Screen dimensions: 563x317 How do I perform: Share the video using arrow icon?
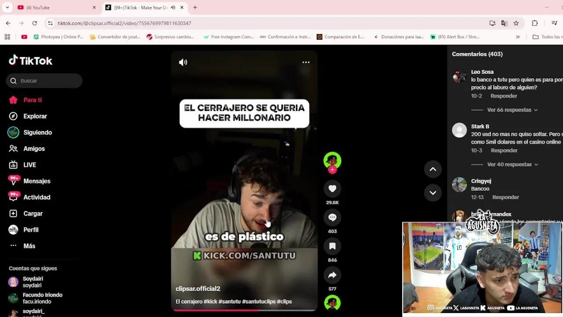[332, 275]
